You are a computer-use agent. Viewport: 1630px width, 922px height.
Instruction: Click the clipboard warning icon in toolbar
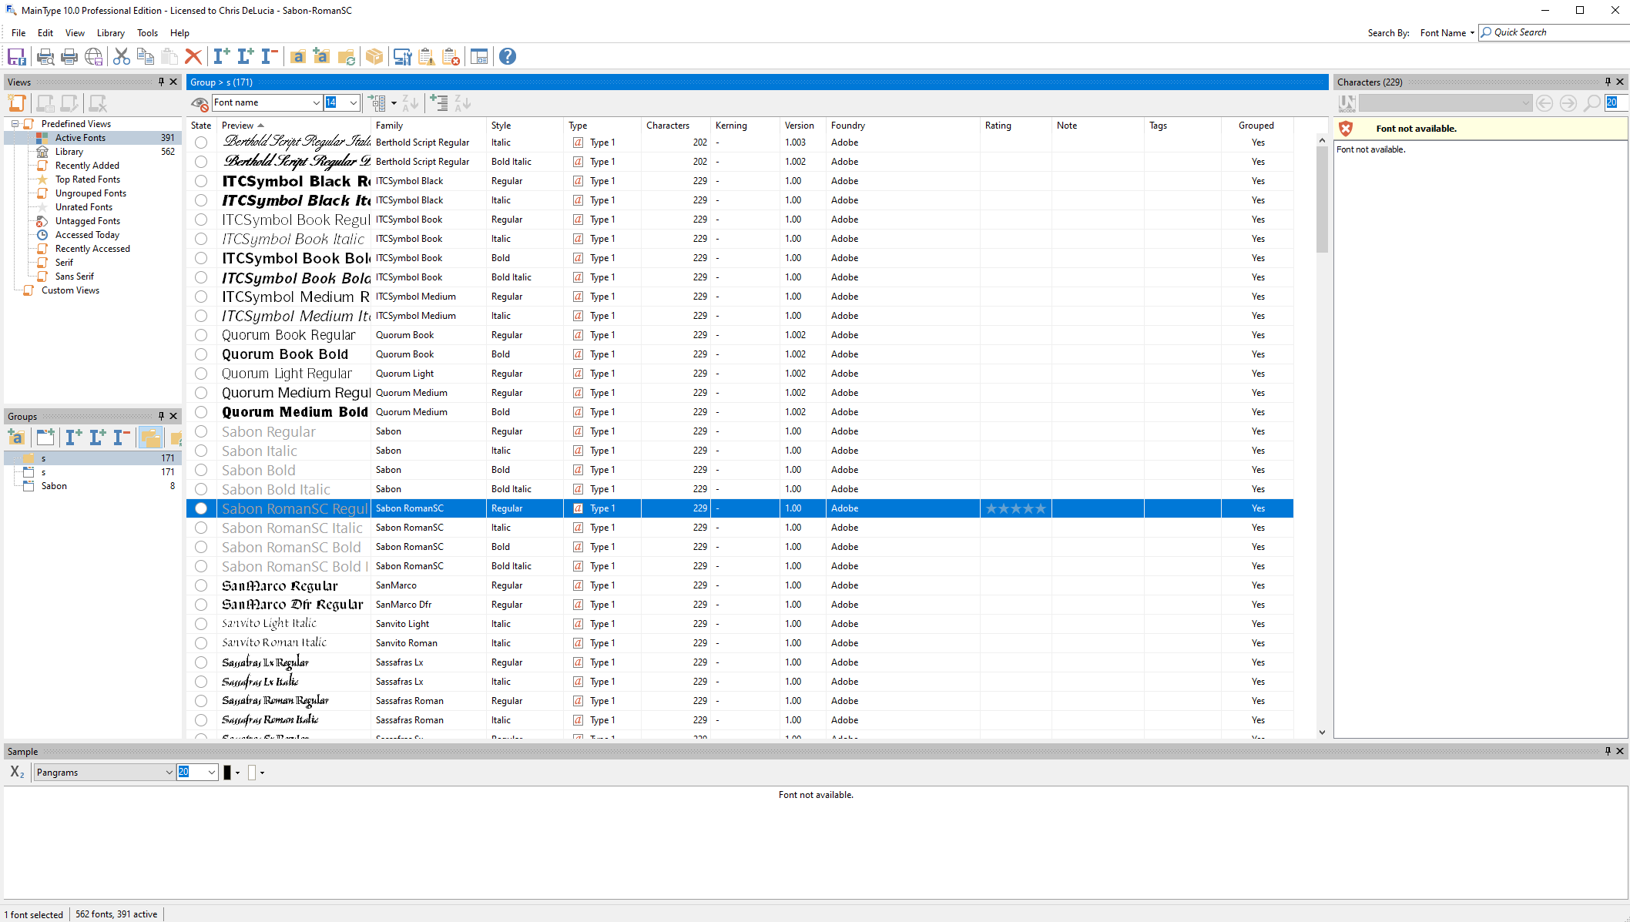427,56
